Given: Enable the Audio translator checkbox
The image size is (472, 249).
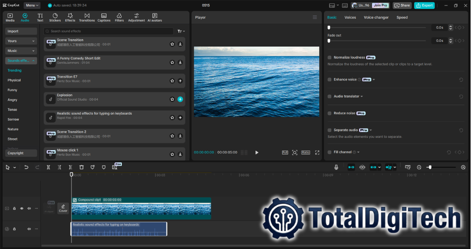Looking at the screenshot, I should click(x=329, y=96).
